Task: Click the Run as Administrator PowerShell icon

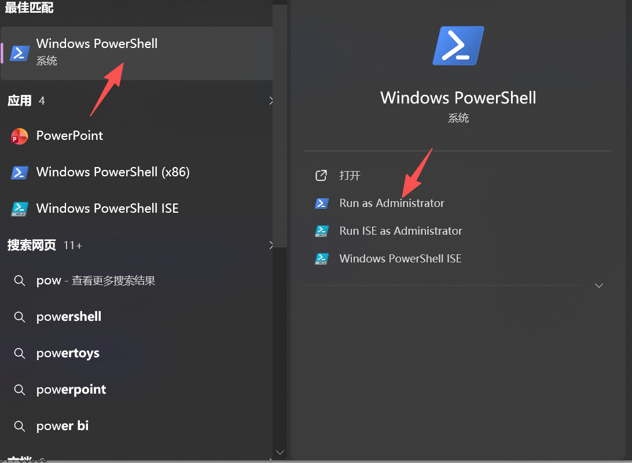Action: (x=322, y=203)
